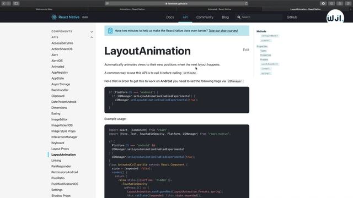
Task: Collapse the APIs sidebar section
Action: [x=92, y=37]
